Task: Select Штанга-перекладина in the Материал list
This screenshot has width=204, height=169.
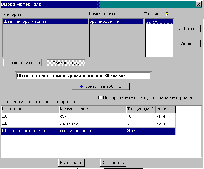Action: point(45,21)
